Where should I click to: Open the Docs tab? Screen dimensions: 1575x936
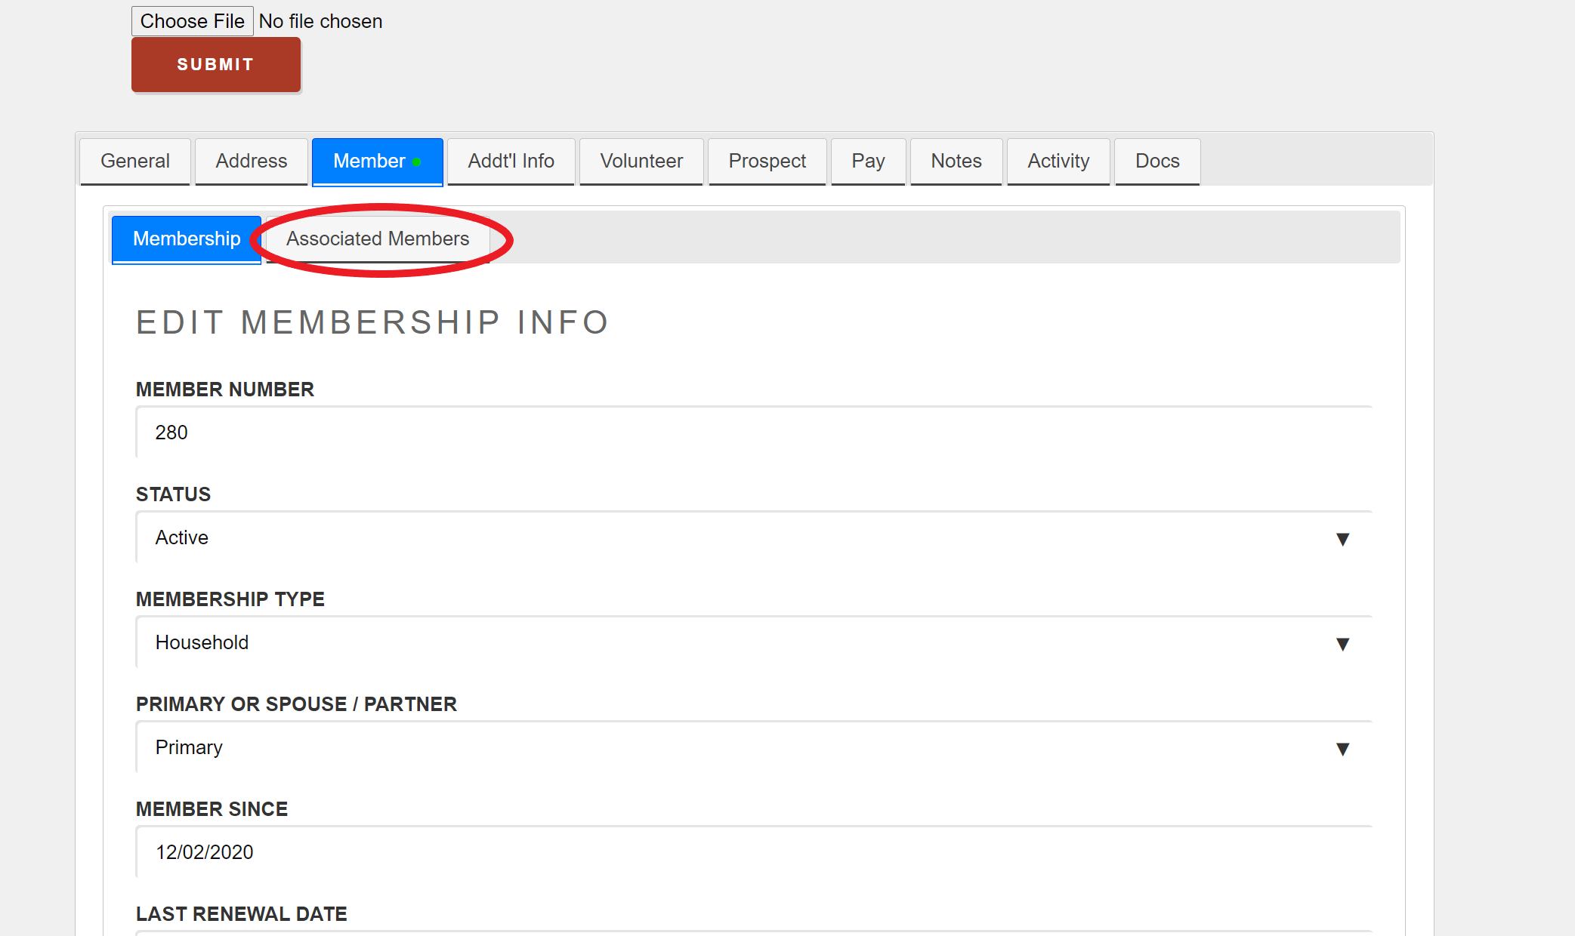(1157, 161)
